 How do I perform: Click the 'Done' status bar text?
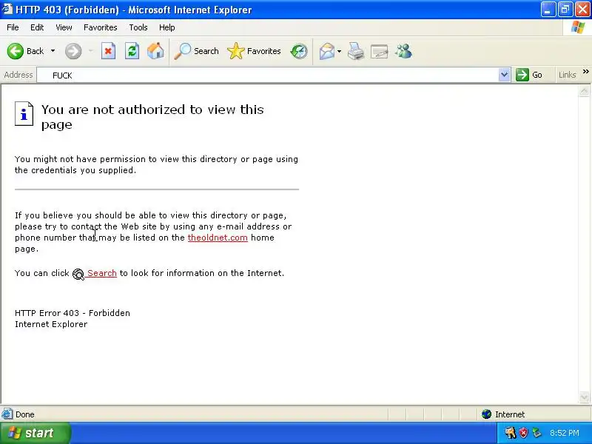(25, 414)
